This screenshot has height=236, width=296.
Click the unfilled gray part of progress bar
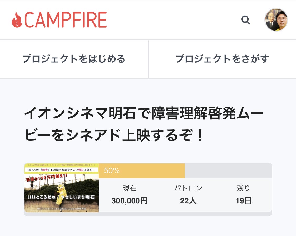pyautogui.click(x=228, y=171)
